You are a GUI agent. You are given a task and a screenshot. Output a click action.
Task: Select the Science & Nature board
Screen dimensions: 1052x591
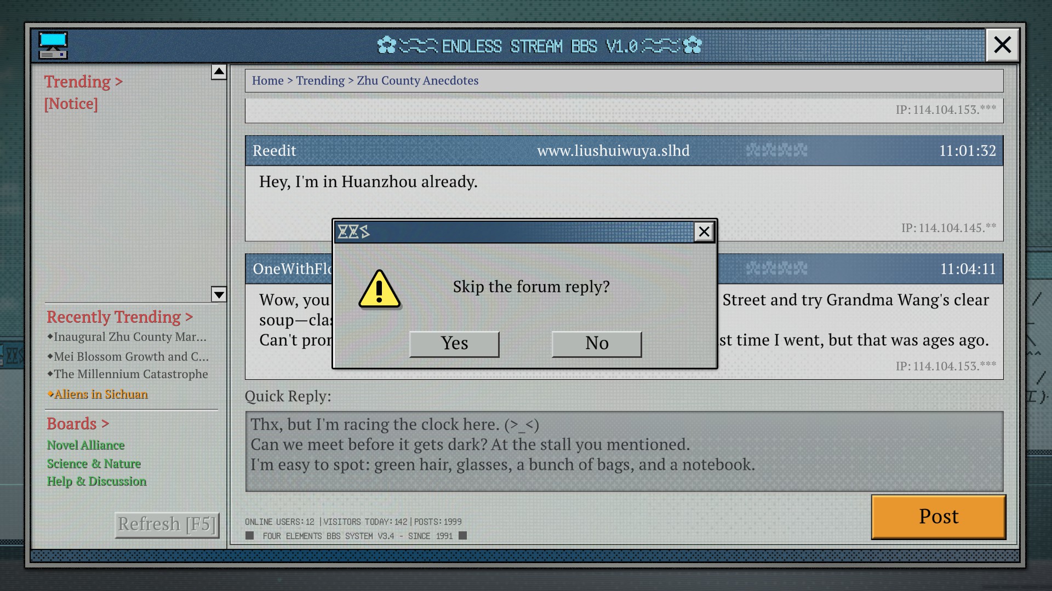(94, 463)
